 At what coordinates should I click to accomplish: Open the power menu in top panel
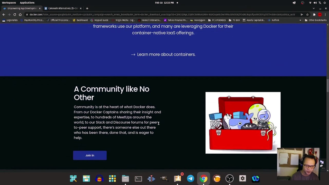coord(325,3)
